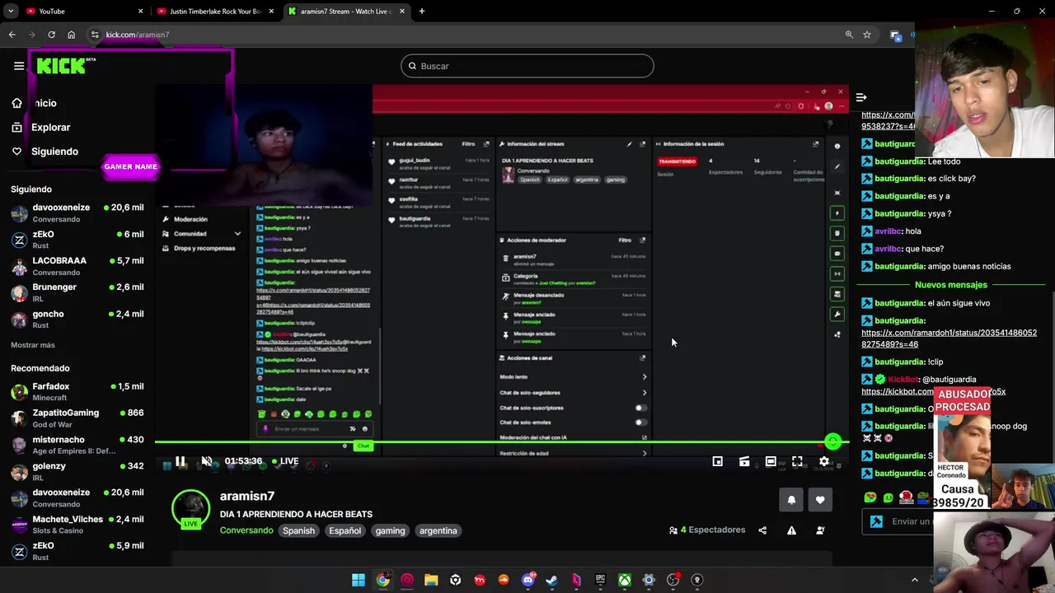Open aramisn7 profile avatar

tap(190, 508)
